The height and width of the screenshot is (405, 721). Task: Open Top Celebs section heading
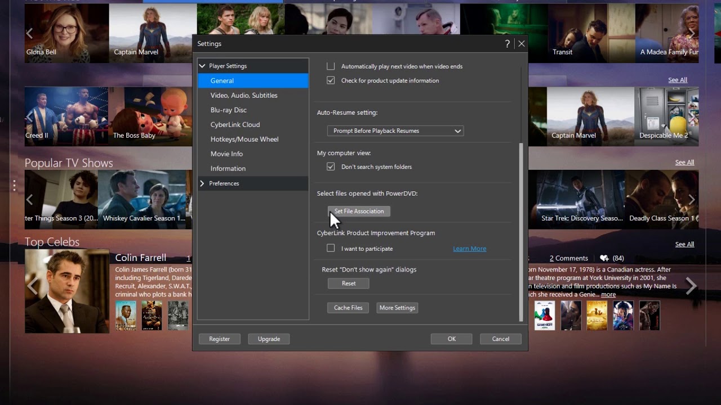(52, 242)
